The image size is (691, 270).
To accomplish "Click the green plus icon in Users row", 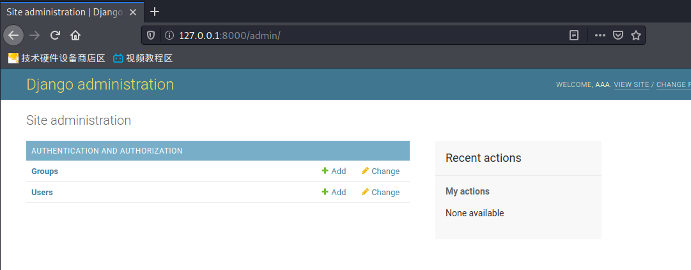I will (x=325, y=192).
